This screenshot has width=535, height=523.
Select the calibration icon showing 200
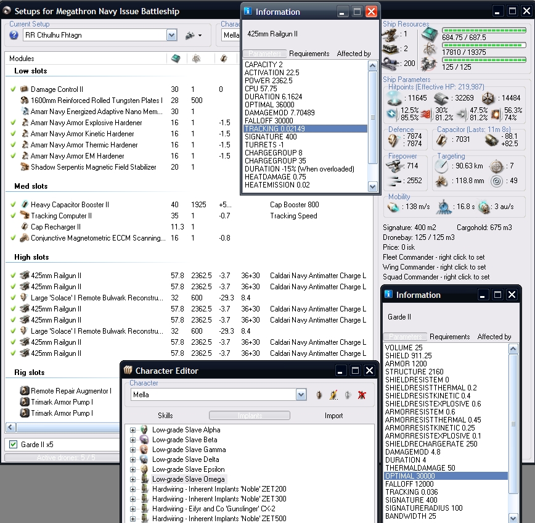390,63
